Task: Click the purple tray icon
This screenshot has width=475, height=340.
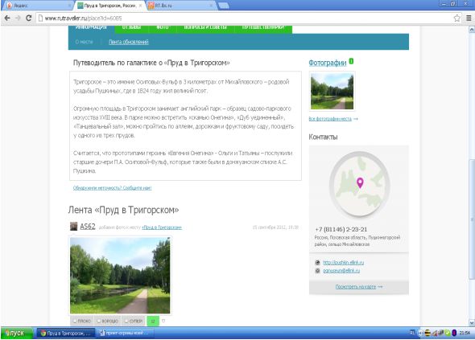Action: (454, 334)
